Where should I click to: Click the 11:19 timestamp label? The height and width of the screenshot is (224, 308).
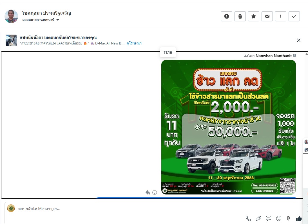(168, 52)
